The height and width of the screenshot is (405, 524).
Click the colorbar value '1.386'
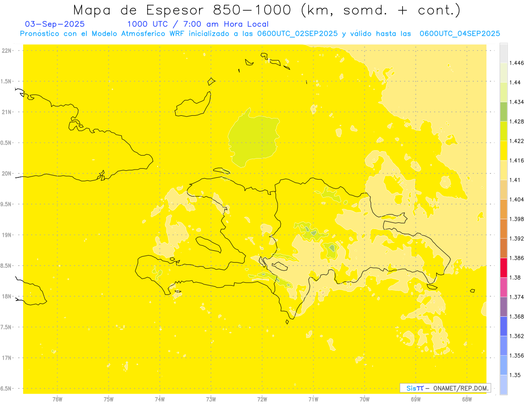517,258
